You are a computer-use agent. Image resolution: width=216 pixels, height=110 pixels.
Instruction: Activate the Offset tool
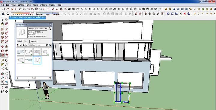(7, 55)
